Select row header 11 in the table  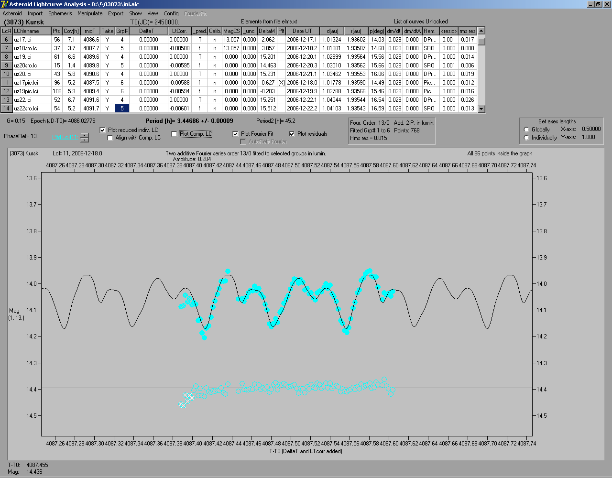click(x=6, y=83)
